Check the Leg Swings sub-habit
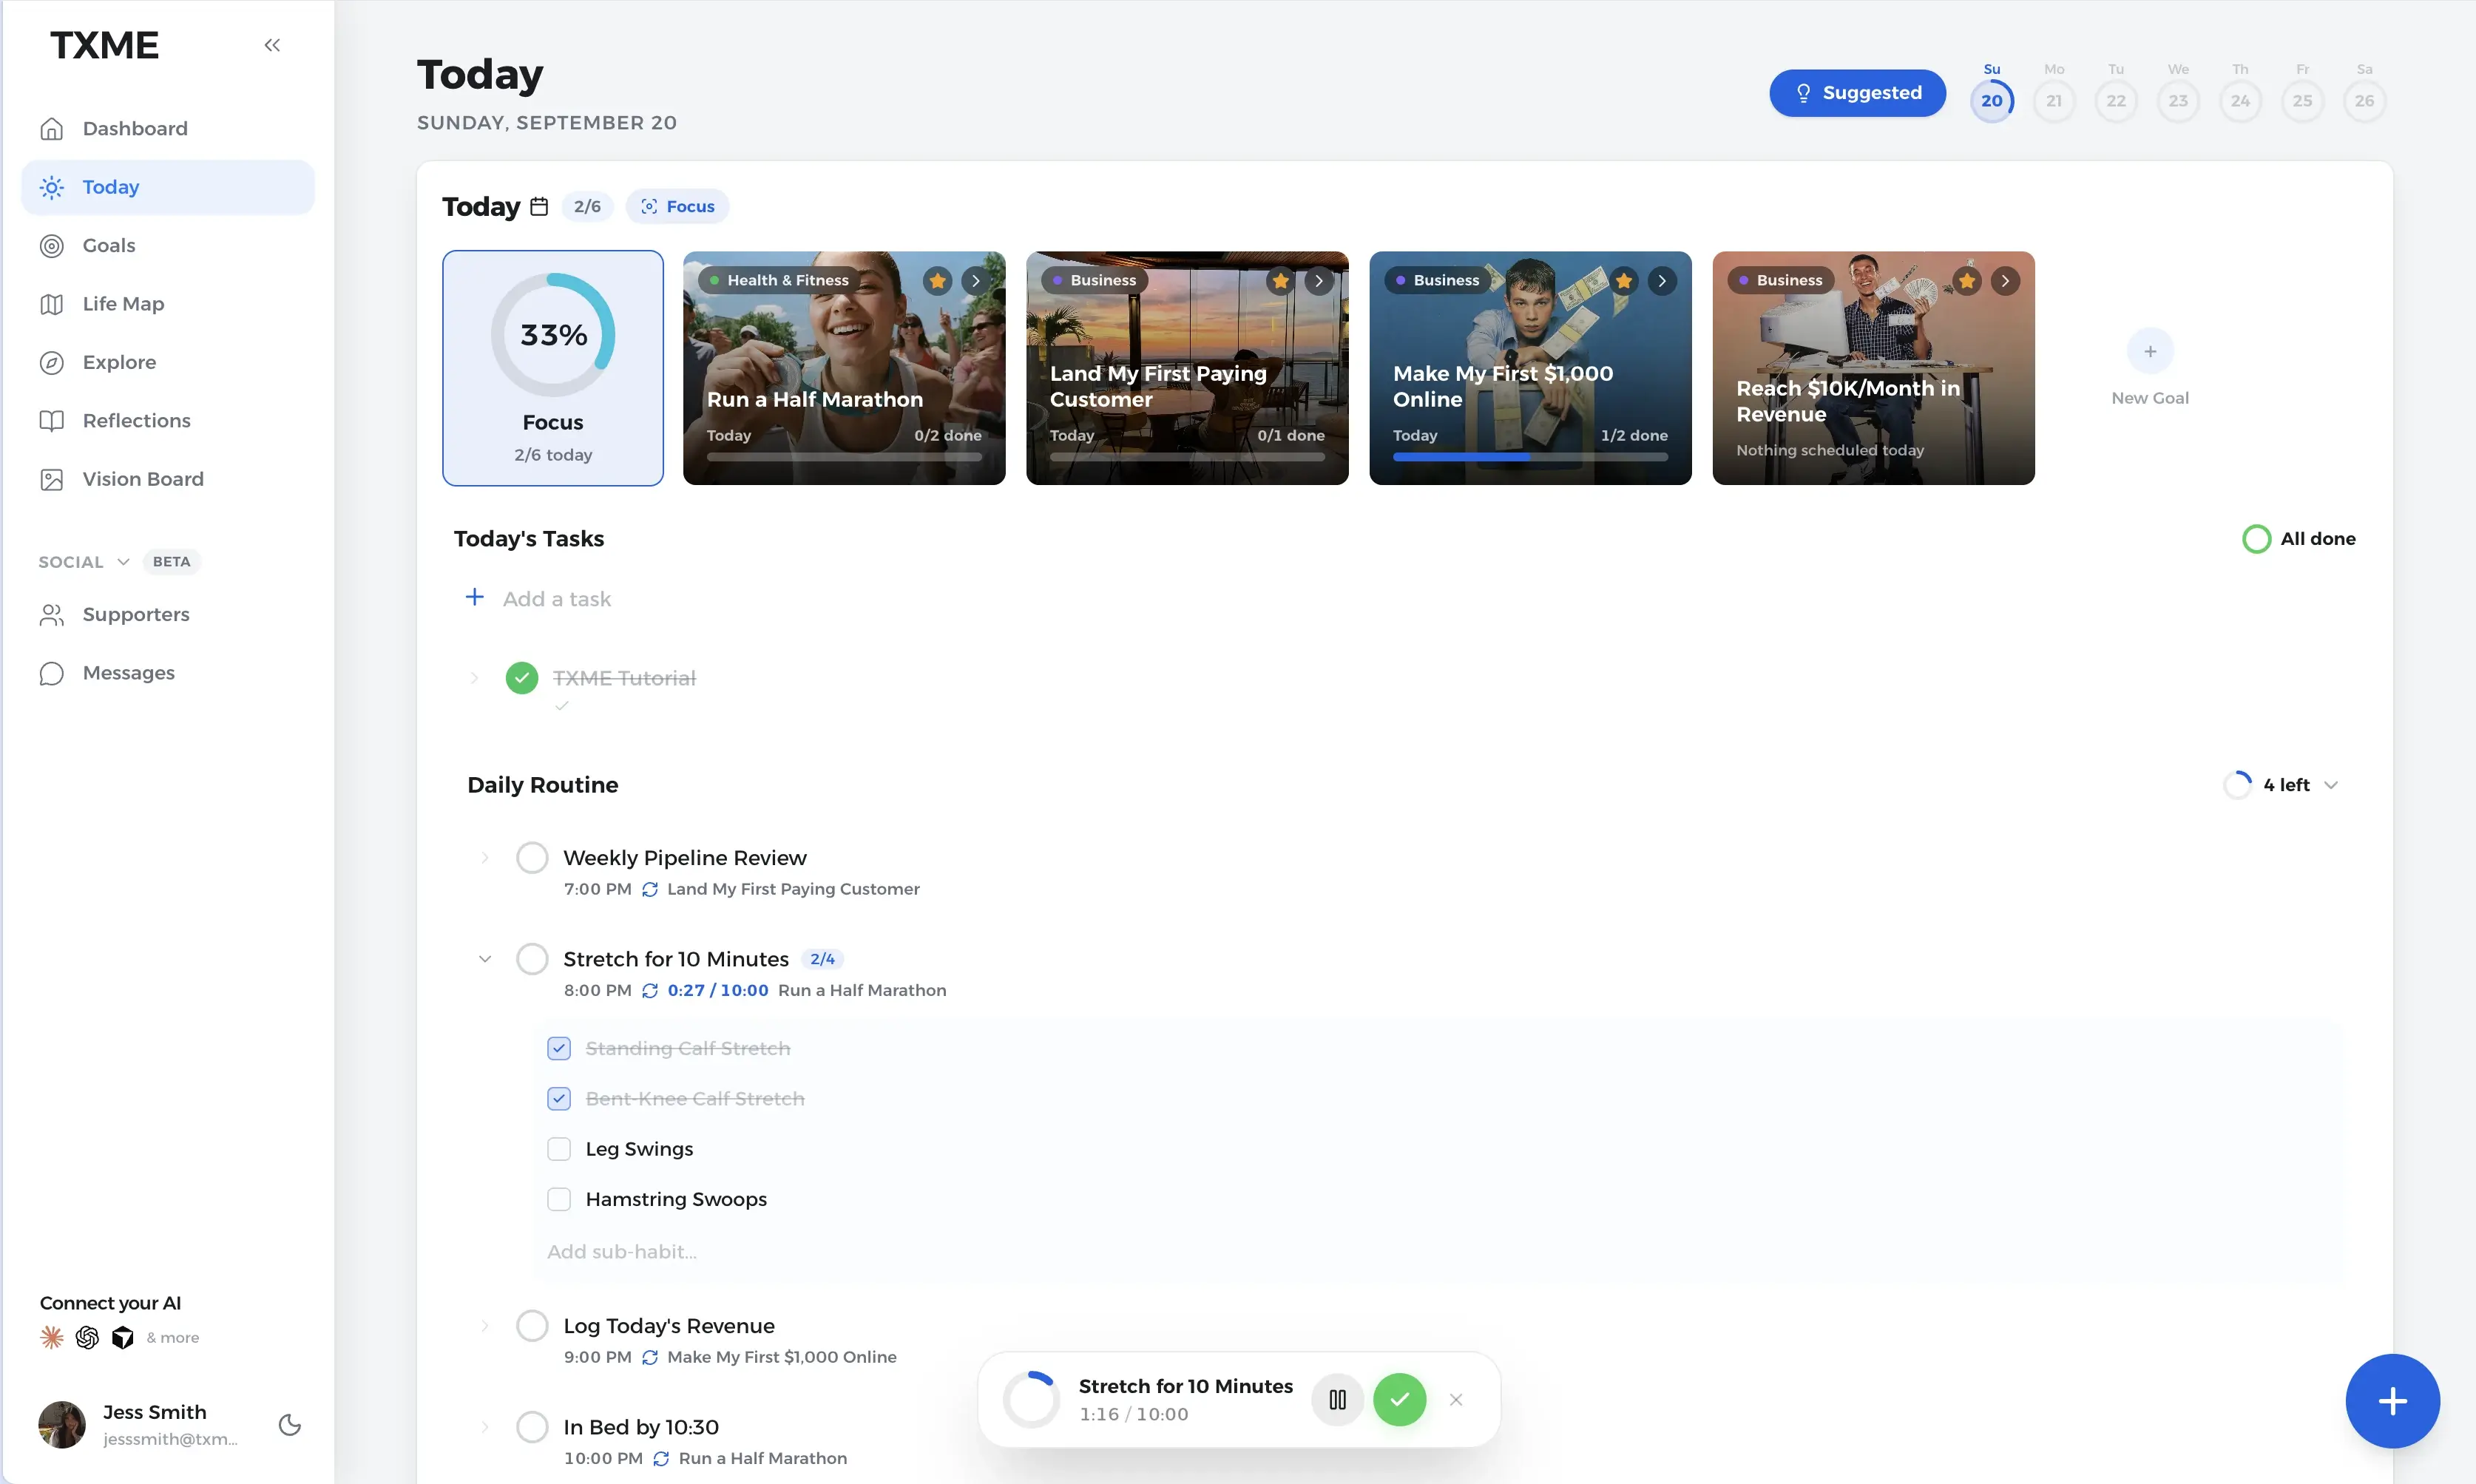The width and height of the screenshot is (2476, 1484). tap(559, 1148)
